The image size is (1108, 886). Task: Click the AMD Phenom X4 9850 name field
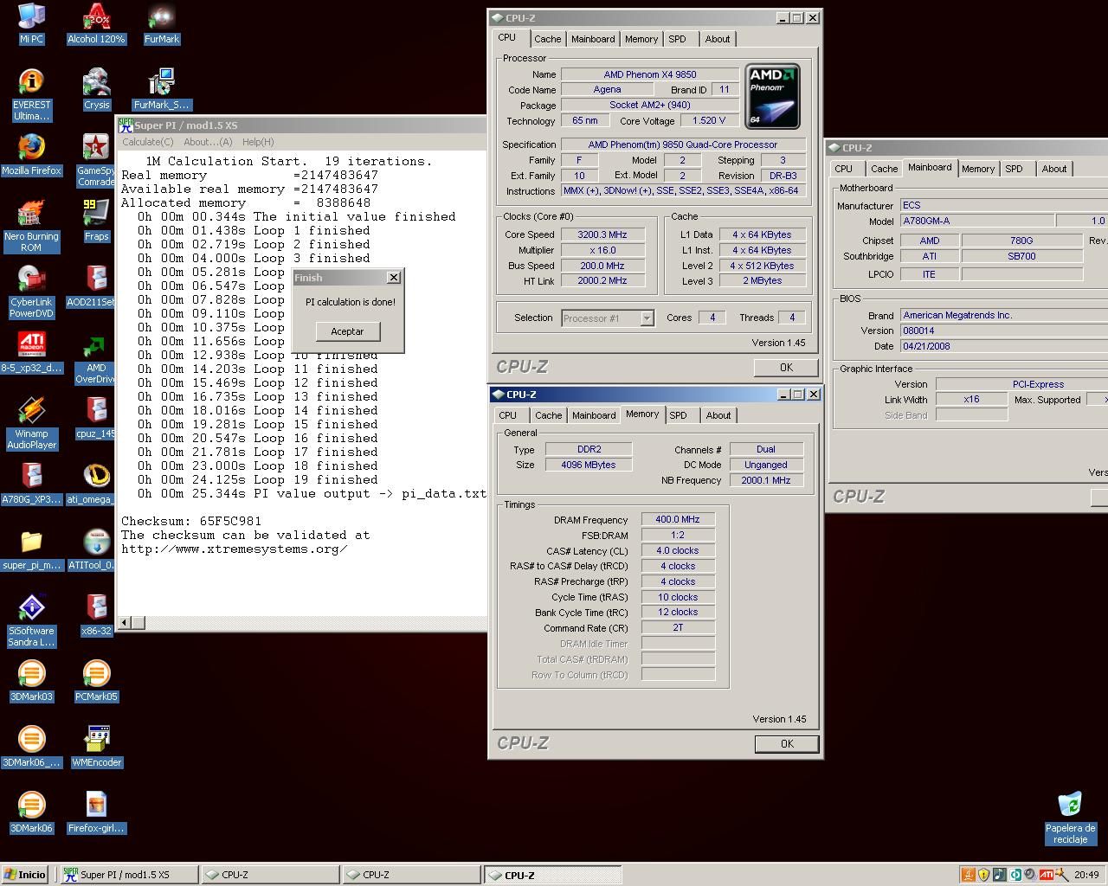pyautogui.click(x=649, y=74)
